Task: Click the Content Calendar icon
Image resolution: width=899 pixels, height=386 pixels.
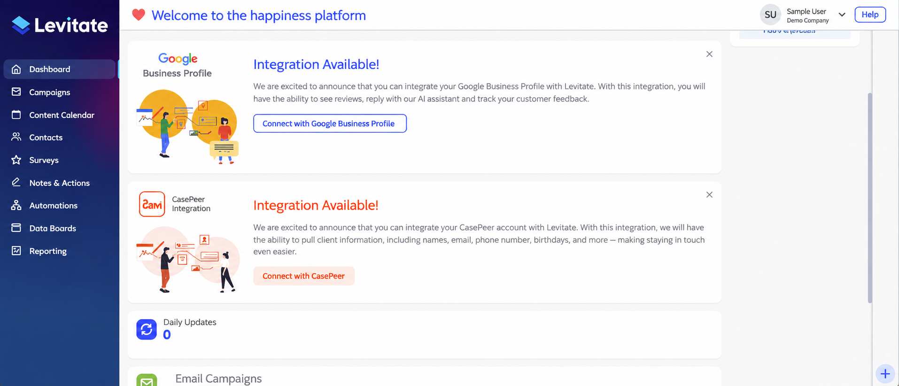Action: click(x=16, y=115)
